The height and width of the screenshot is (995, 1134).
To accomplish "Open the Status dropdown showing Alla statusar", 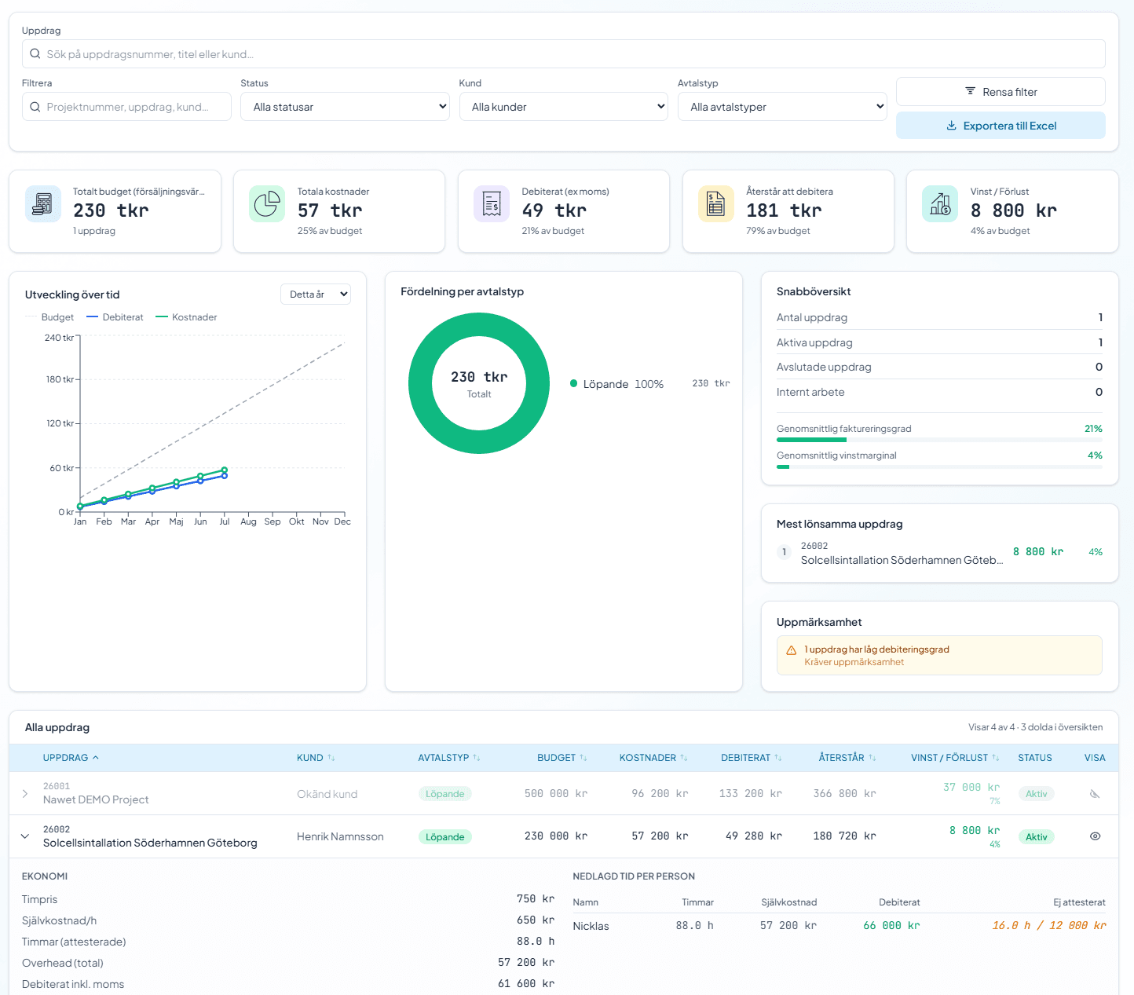I will [x=345, y=107].
